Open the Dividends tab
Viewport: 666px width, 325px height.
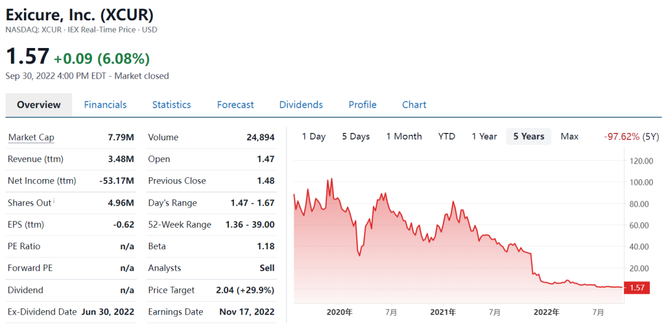click(x=301, y=105)
